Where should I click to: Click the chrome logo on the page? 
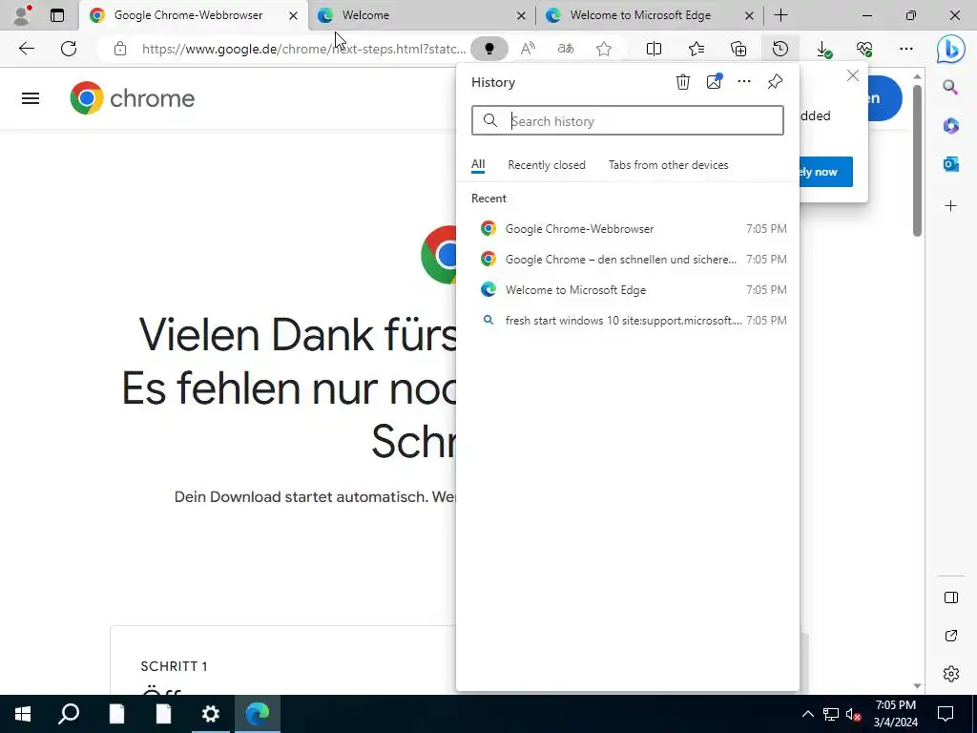(x=132, y=98)
